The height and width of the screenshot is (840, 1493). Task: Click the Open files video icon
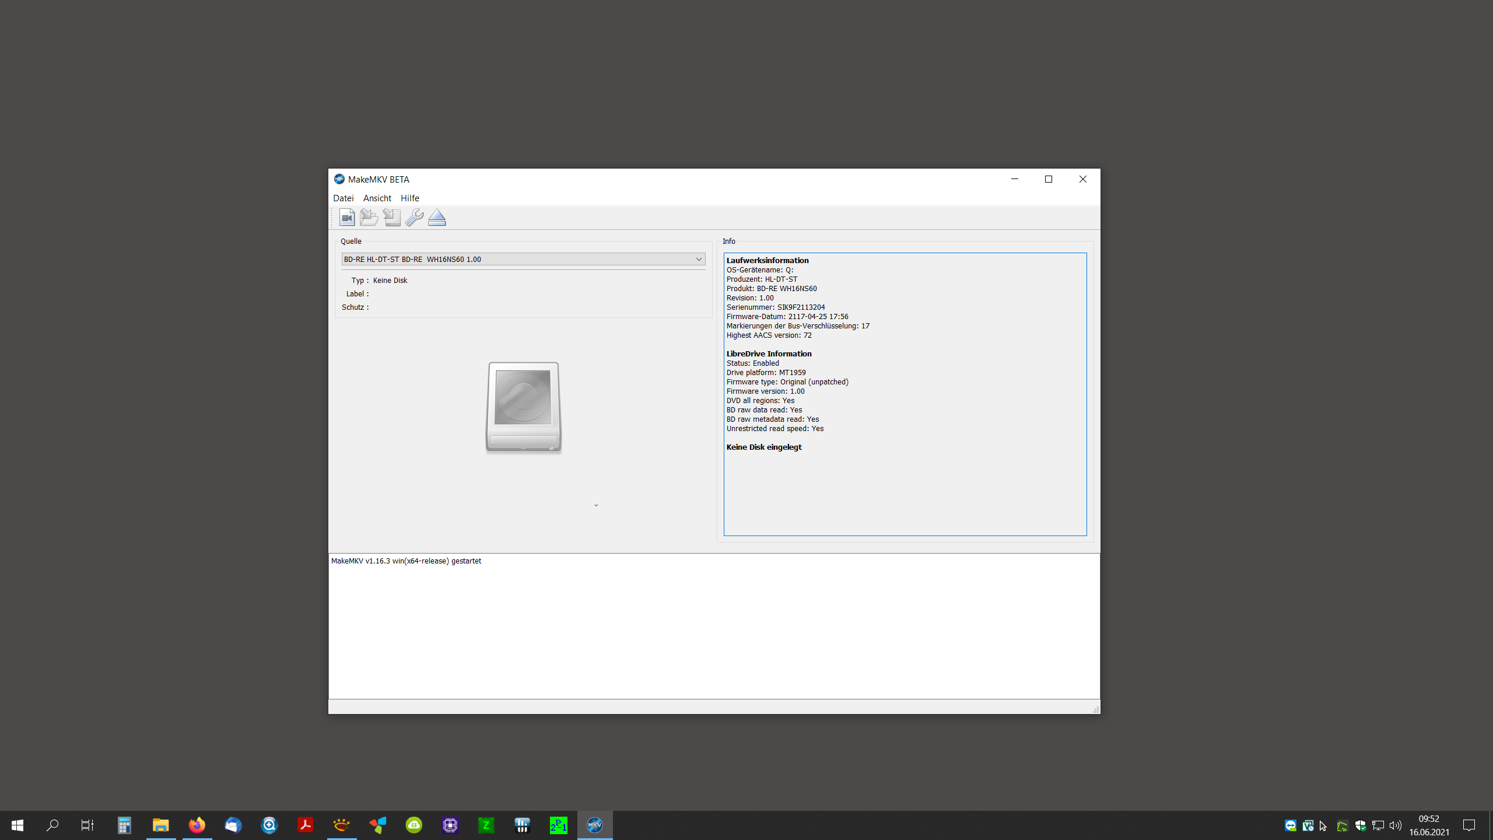[x=347, y=218]
